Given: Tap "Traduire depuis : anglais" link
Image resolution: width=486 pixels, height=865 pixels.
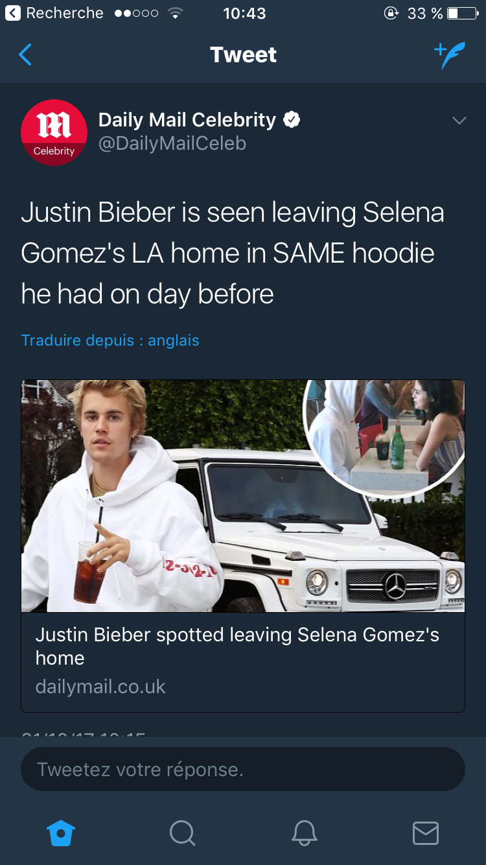Looking at the screenshot, I should click(110, 340).
